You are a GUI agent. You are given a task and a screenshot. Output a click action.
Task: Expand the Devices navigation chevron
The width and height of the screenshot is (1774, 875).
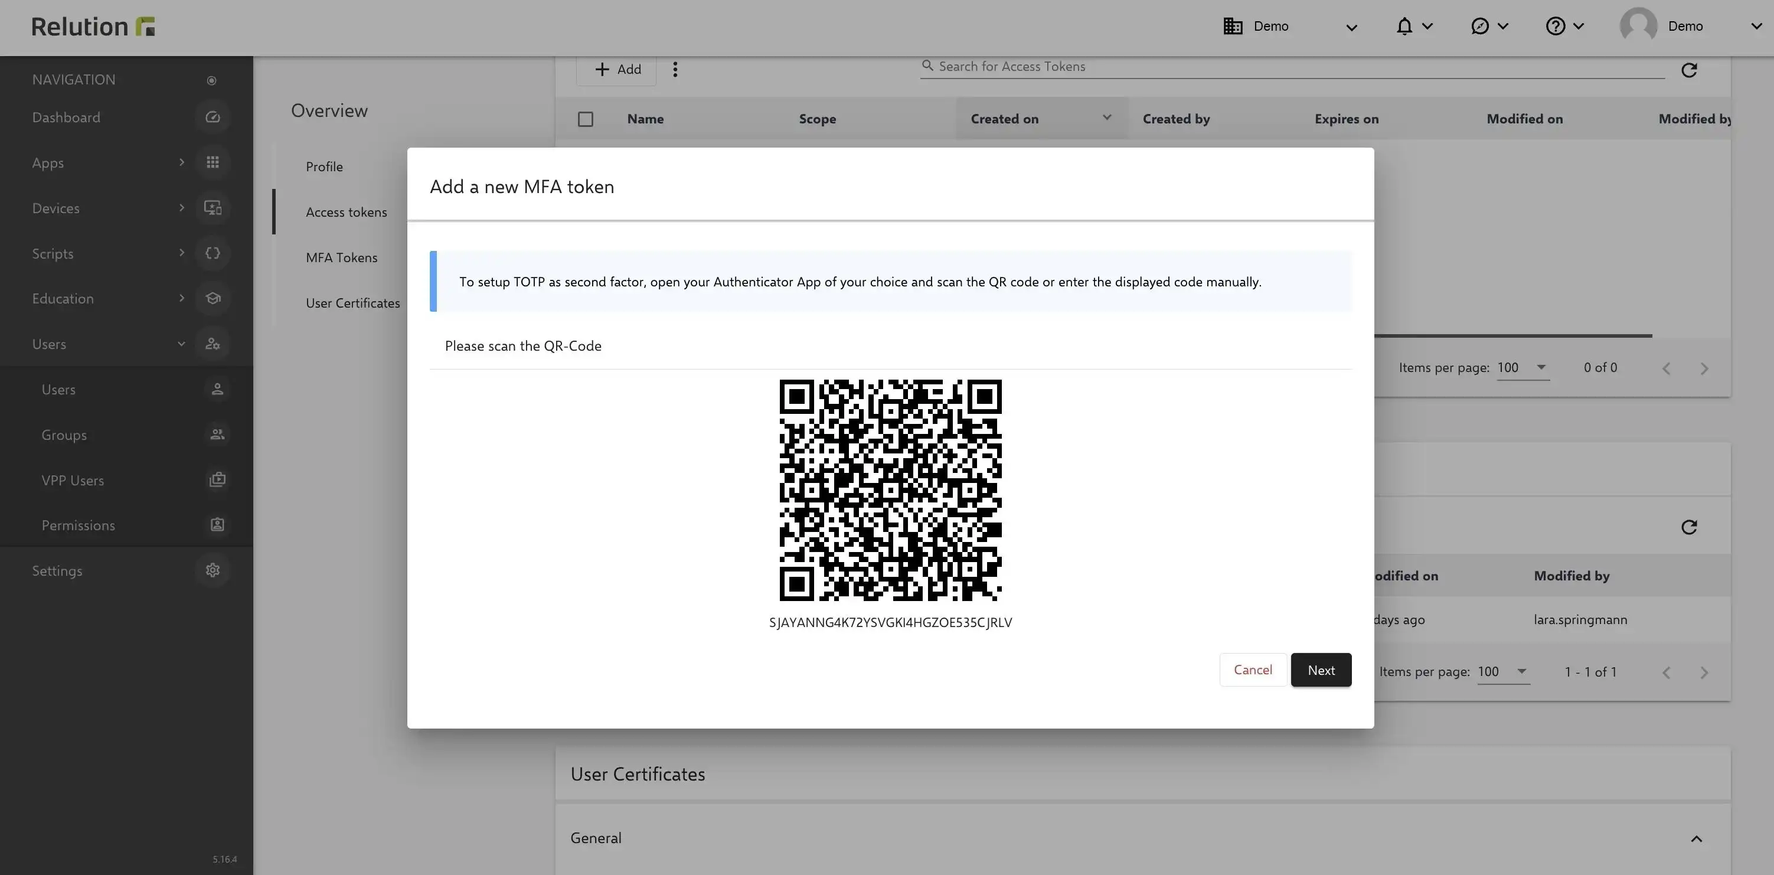(x=181, y=208)
